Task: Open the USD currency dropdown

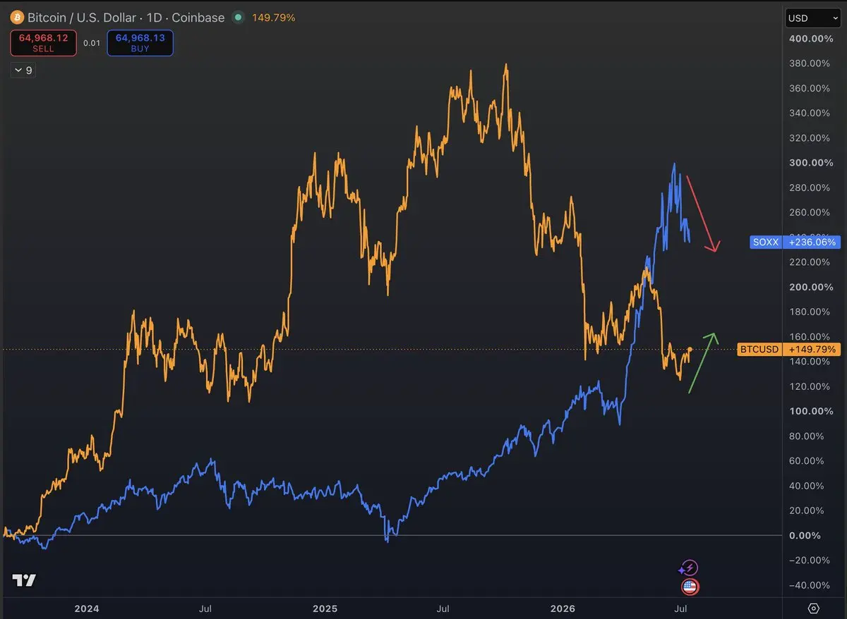Action: pyautogui.click(x=807, y=18)
